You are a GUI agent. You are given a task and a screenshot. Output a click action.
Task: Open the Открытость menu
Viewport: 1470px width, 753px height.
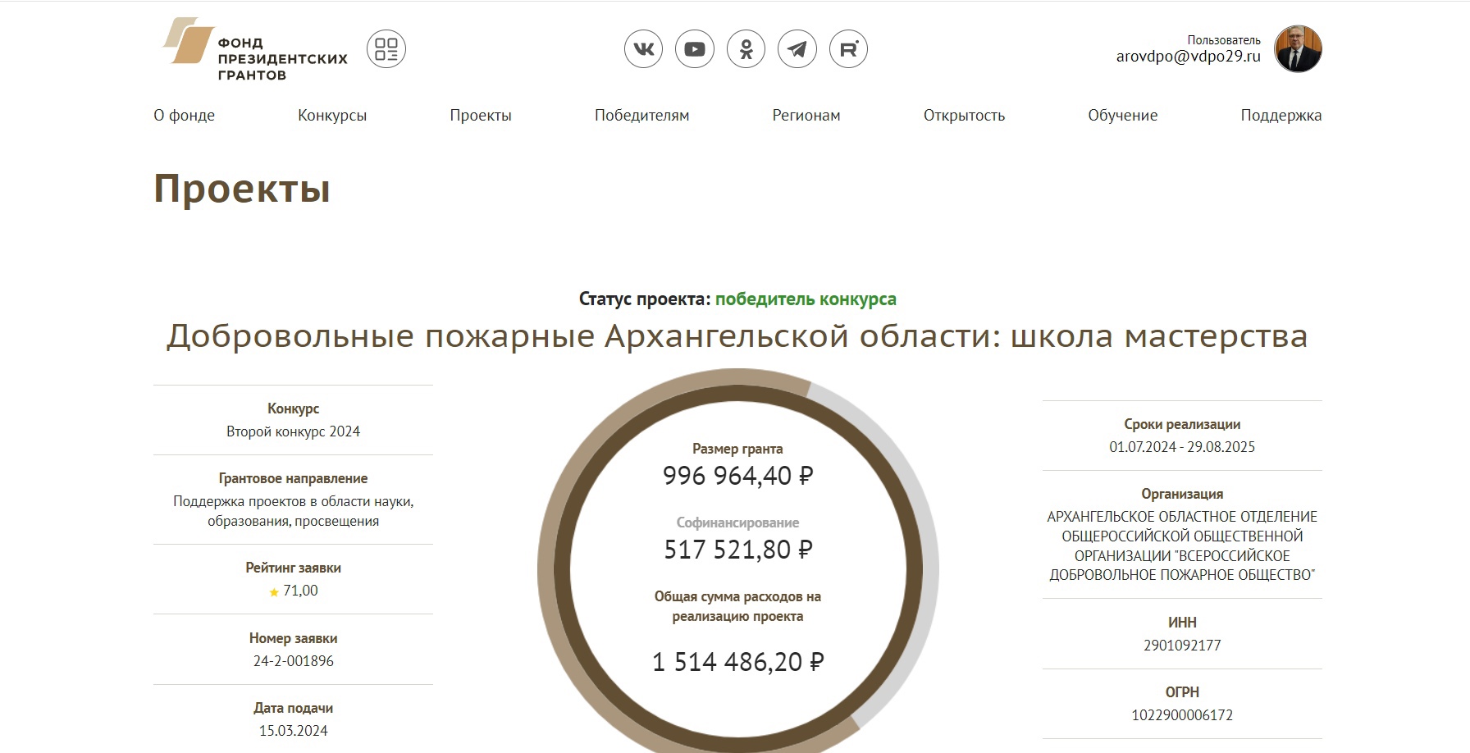964,116
